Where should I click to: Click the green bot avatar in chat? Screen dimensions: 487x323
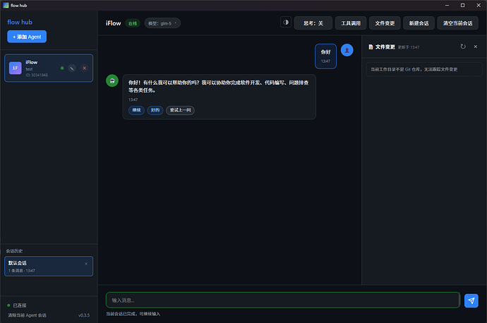pos(112,81)
